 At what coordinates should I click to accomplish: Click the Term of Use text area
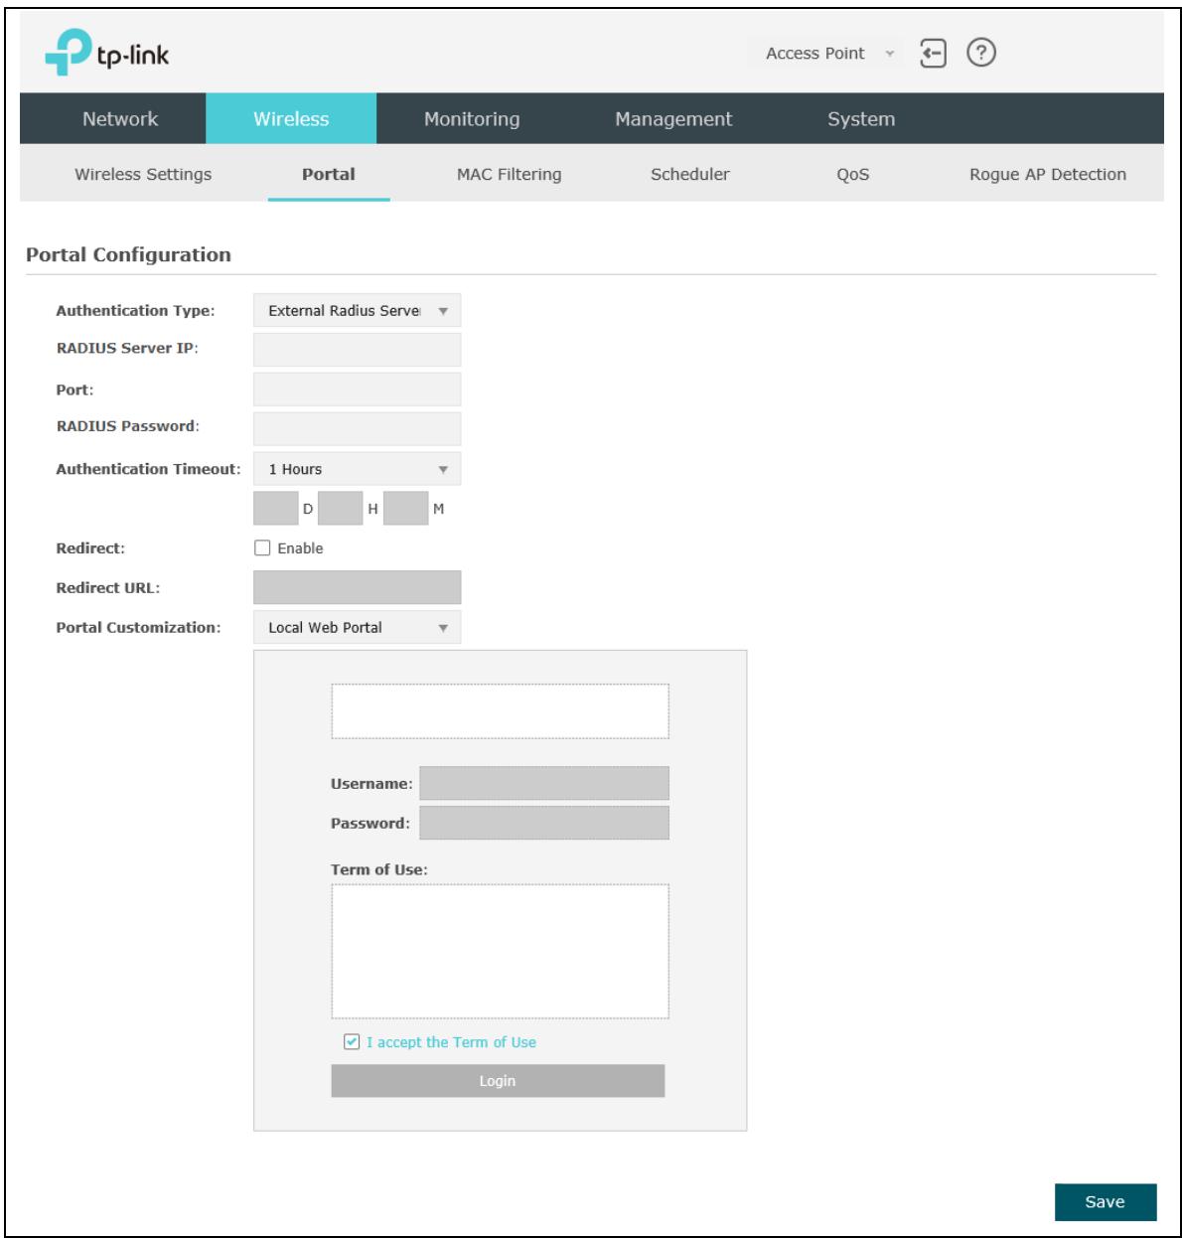click(x=500, y=951)
